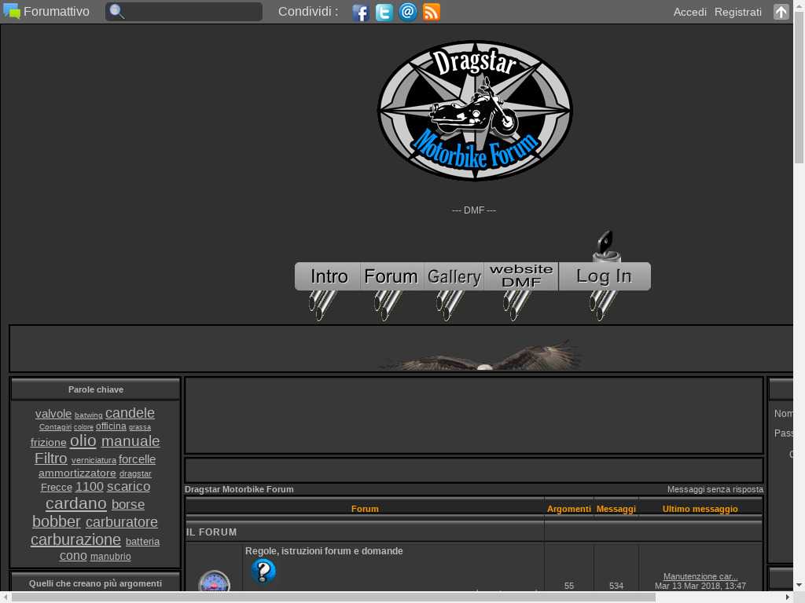This screenshot has width=805, height=603.
Task: Select keyword cono
Action: point(73,555)
